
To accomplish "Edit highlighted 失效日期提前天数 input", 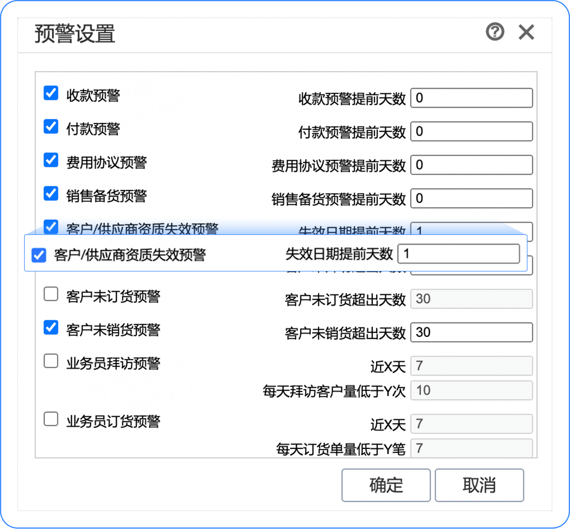I will click(459, 254).
